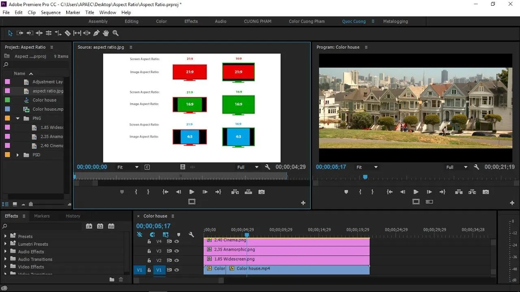Toggle lock on track V4

149,241
